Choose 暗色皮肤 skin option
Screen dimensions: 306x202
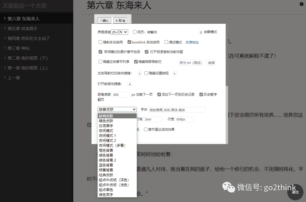[x=106, y=121]
